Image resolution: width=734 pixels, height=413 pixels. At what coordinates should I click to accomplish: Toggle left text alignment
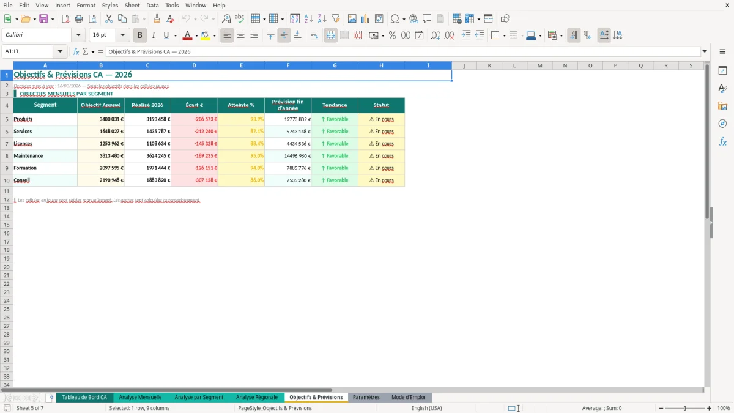[x=227, y=35]
